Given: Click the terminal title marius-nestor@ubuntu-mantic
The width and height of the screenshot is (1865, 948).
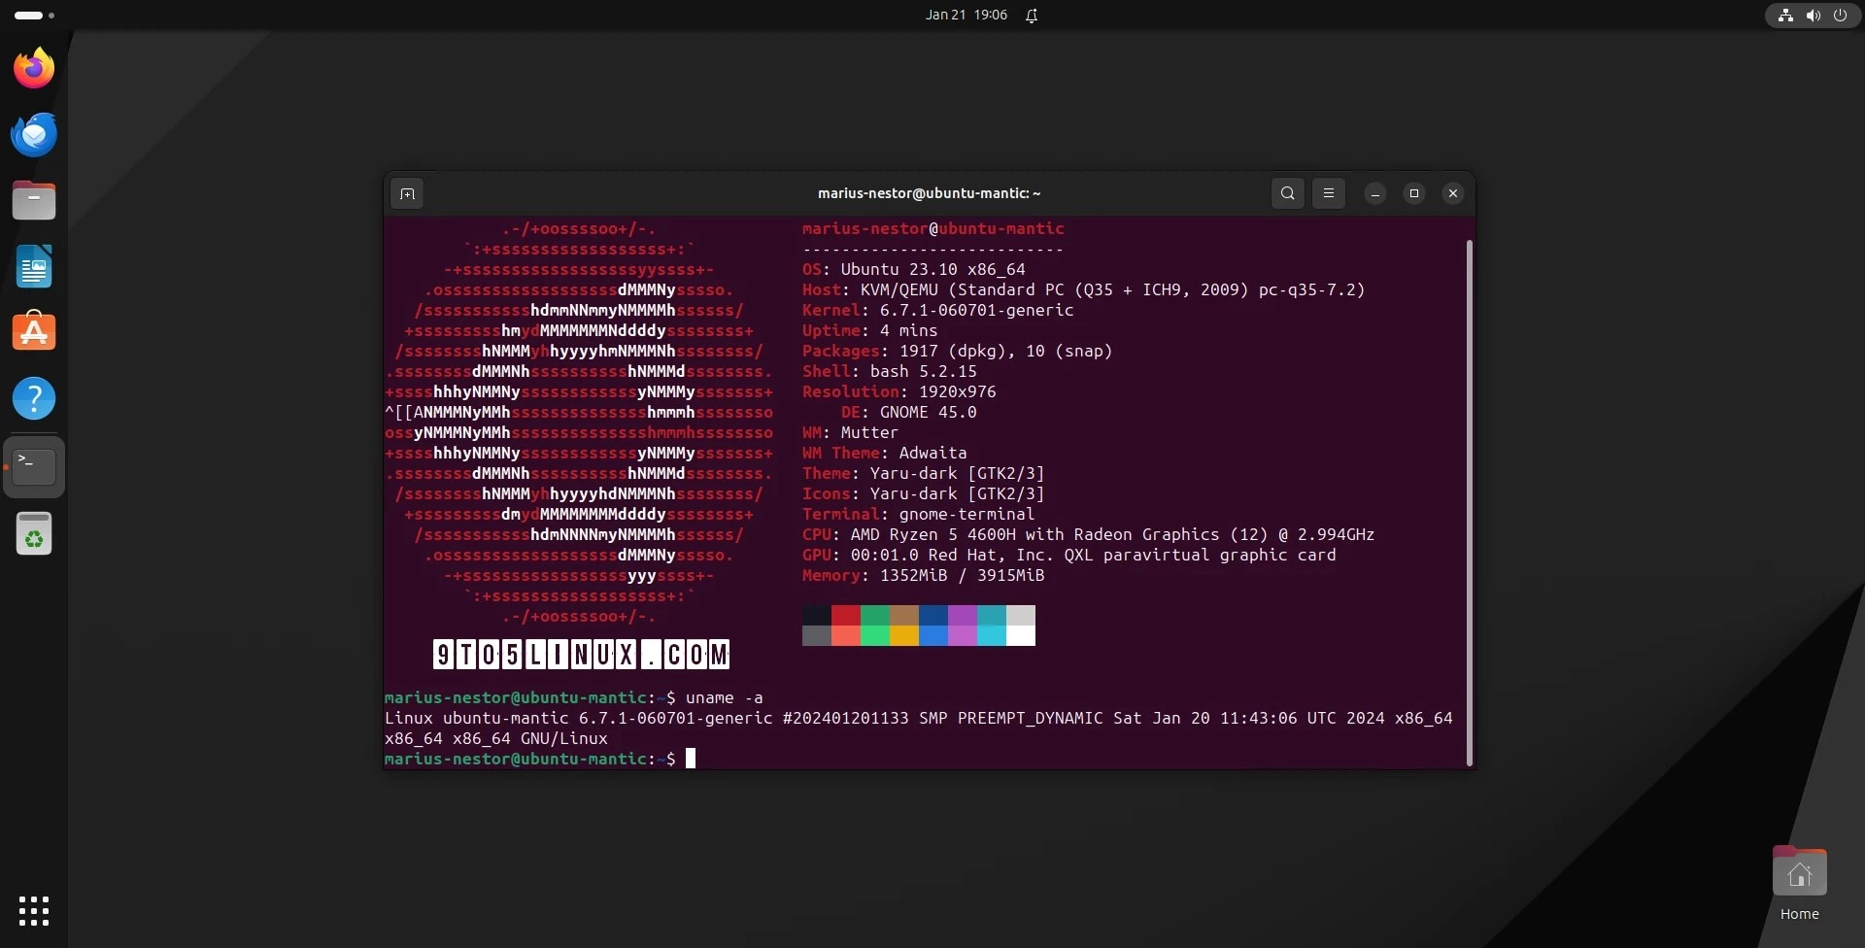Looking at the screenshot, I should [x=929, y=193].
